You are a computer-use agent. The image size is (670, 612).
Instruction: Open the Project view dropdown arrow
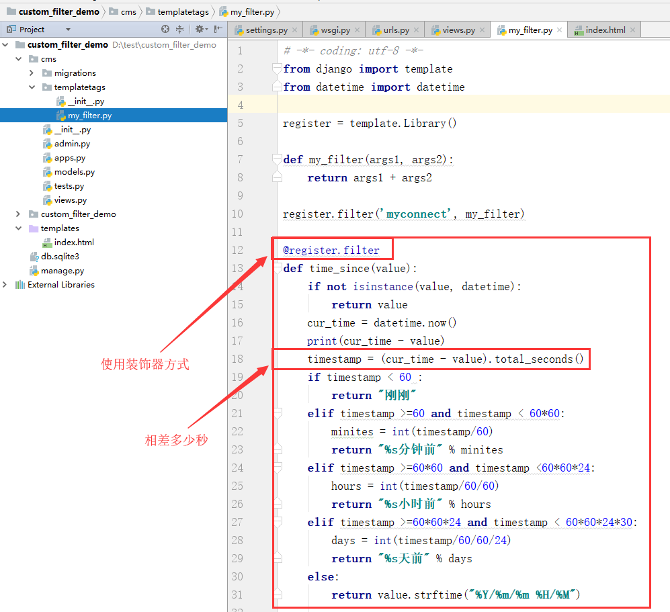(68, 30)
